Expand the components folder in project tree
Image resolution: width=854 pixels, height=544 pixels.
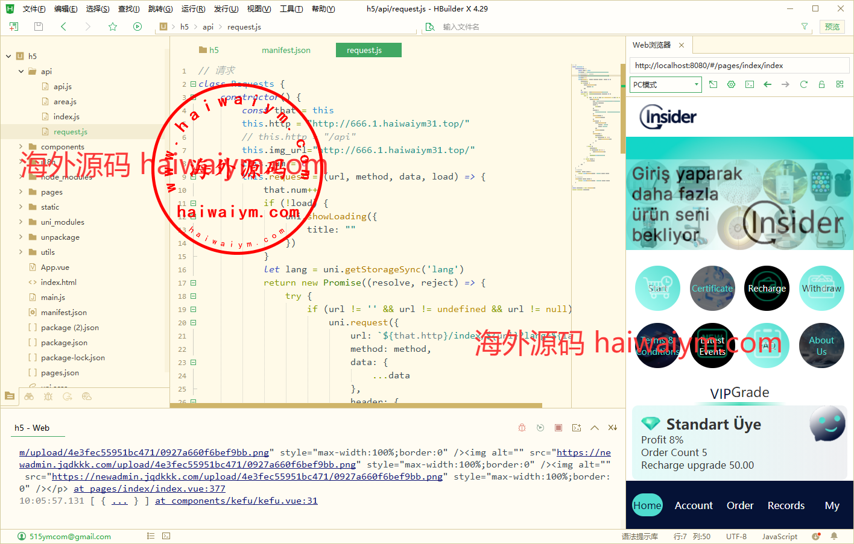pyautogui.click(x=21, y=146)
